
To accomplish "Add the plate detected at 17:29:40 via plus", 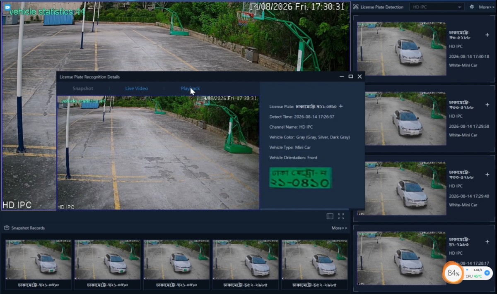I will [x=487, y=175].
